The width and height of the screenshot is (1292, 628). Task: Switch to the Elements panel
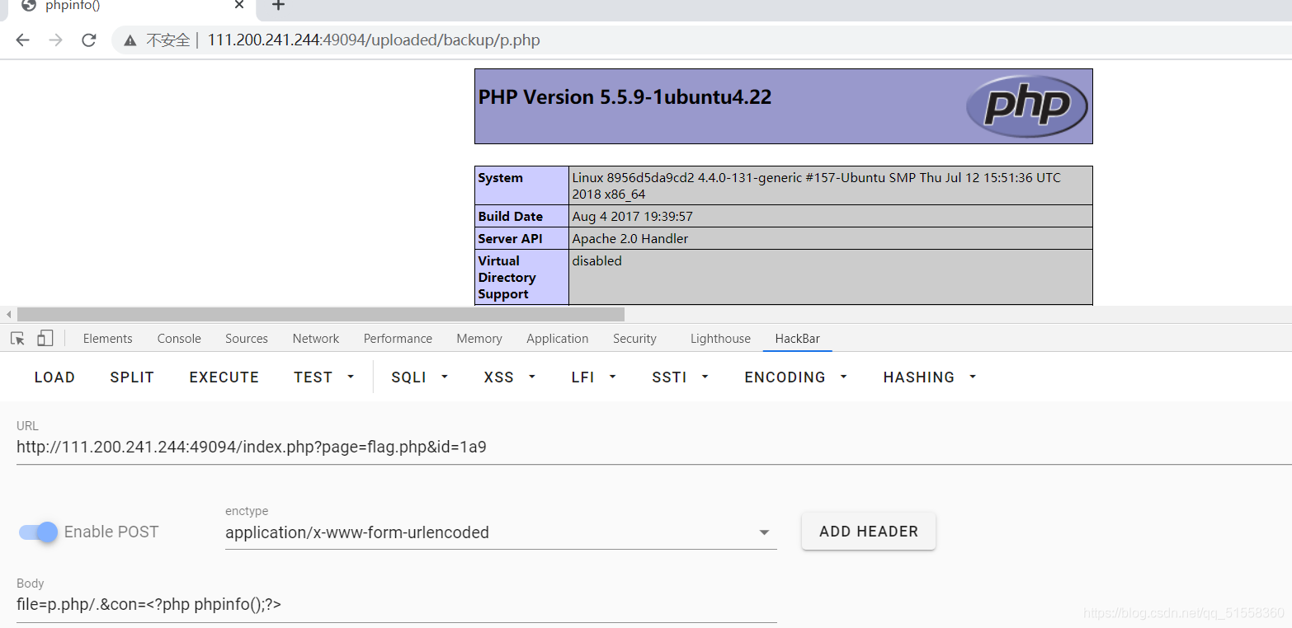tap(107, 339)
